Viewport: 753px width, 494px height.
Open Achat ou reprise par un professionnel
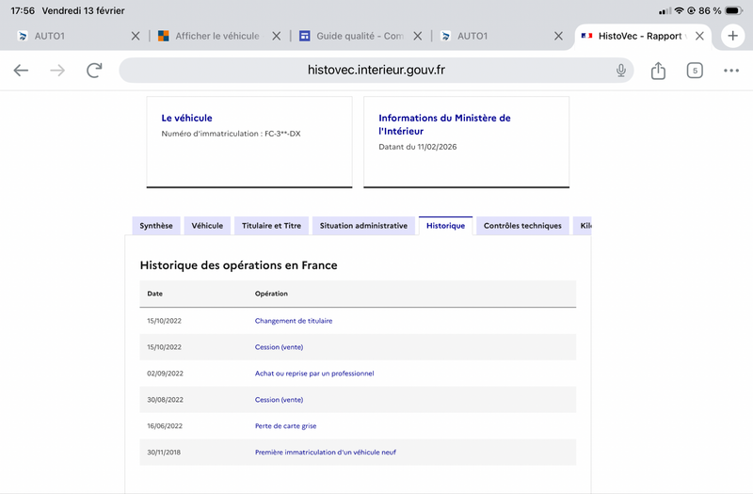point(314,373)
